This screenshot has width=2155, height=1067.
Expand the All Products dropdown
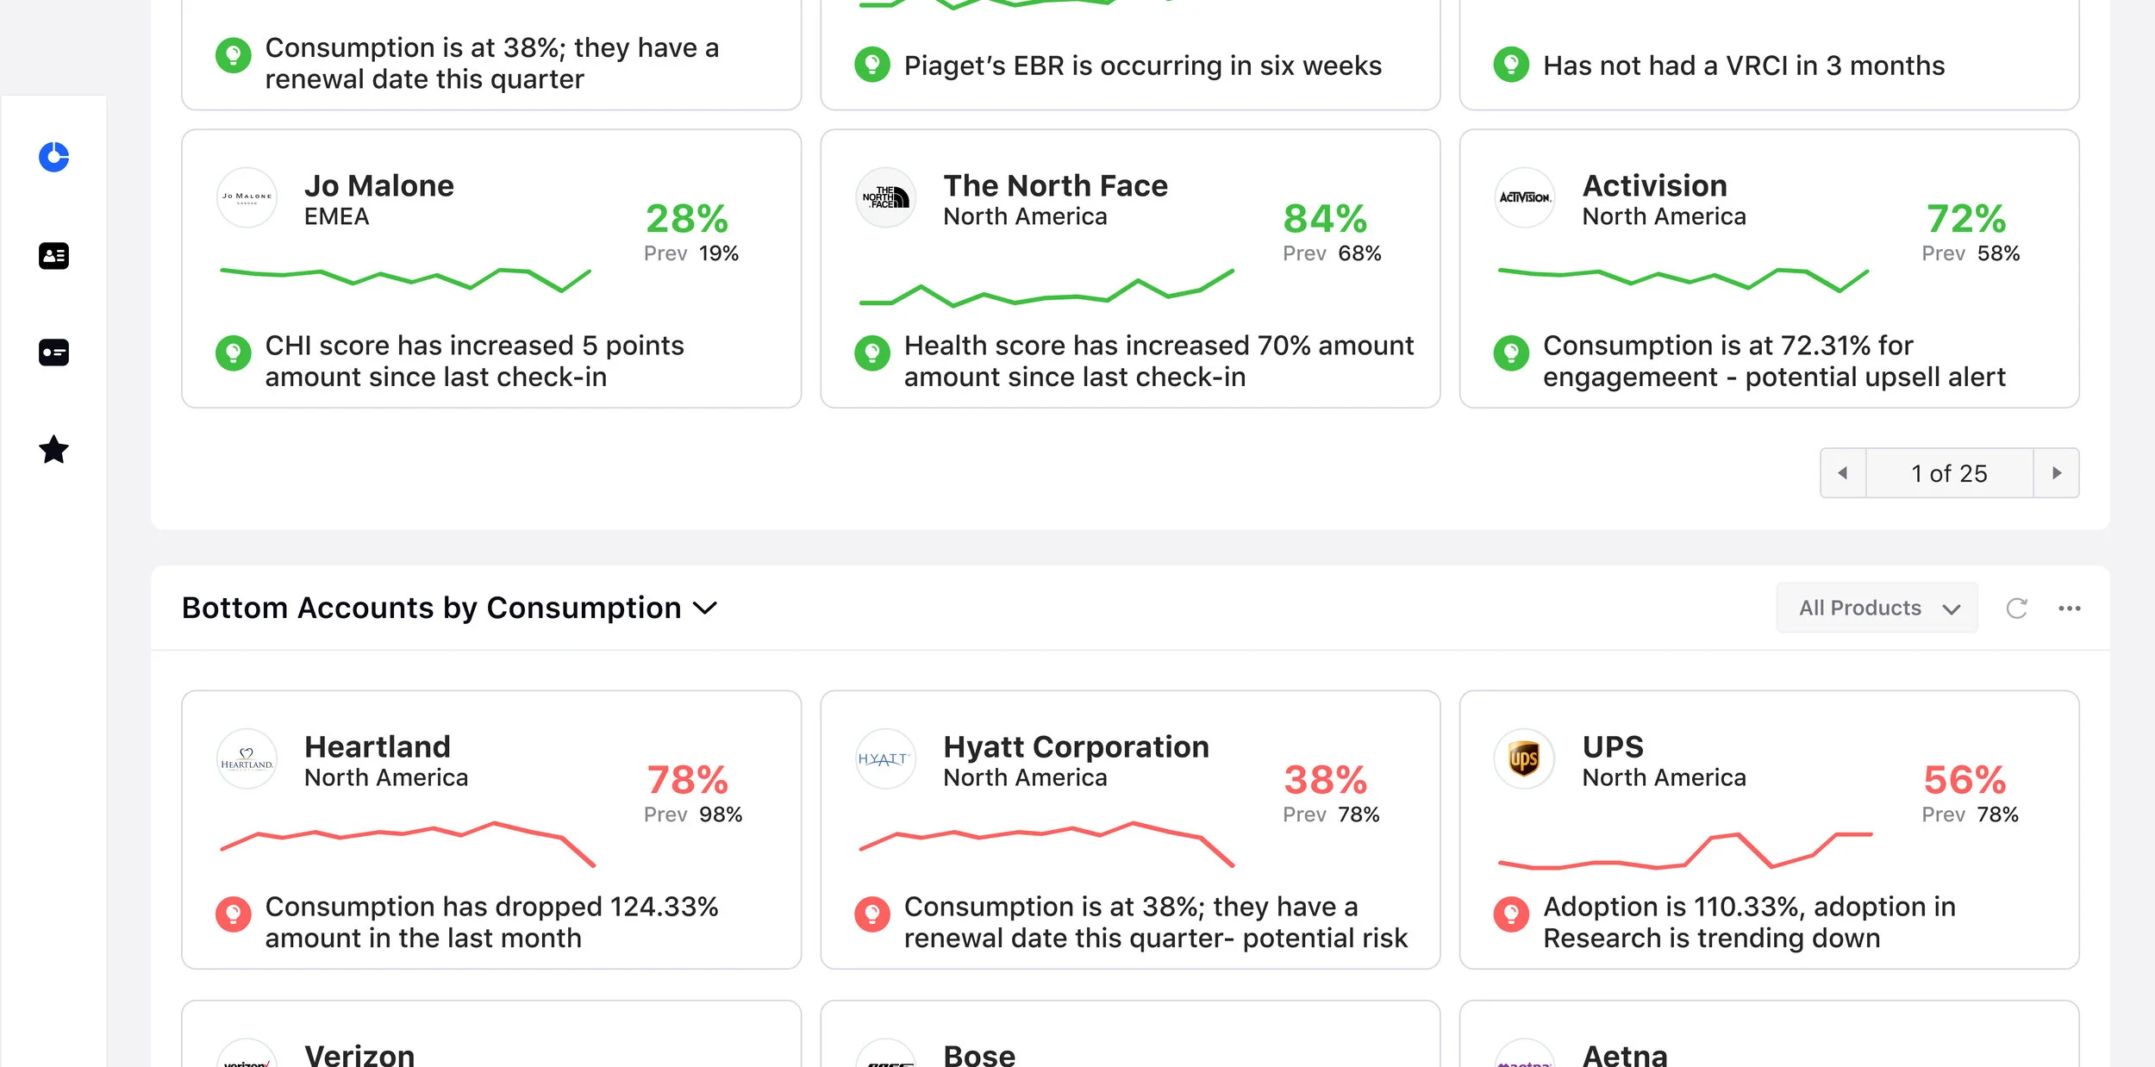click(x=1877, y=608)
